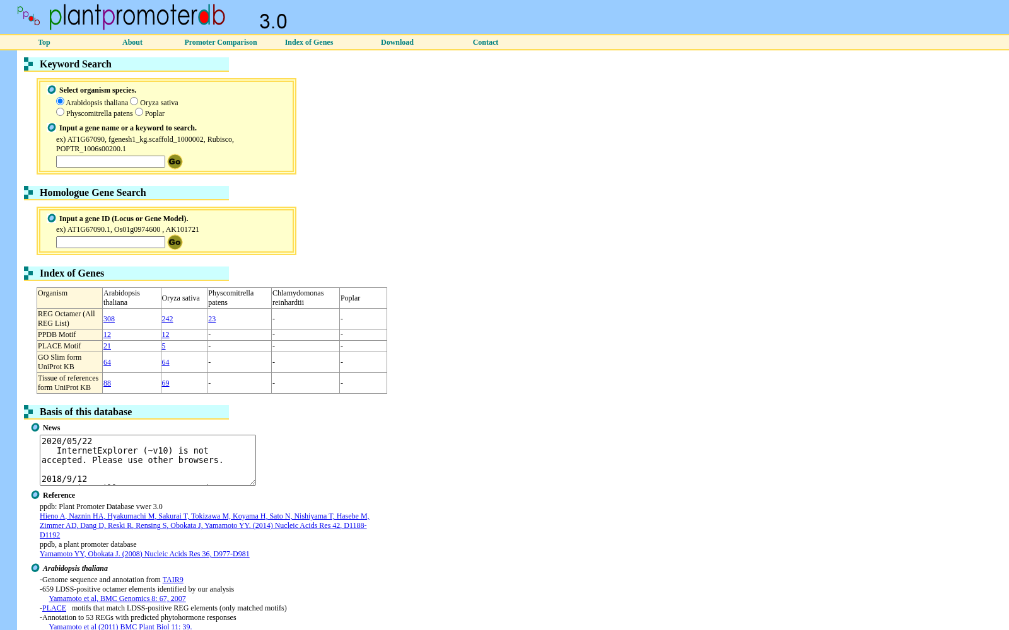This screenshot has width=1009, height=630.
Task: Open the TAIR9 link
Action: pyautogui.click(x=173, y=580)
